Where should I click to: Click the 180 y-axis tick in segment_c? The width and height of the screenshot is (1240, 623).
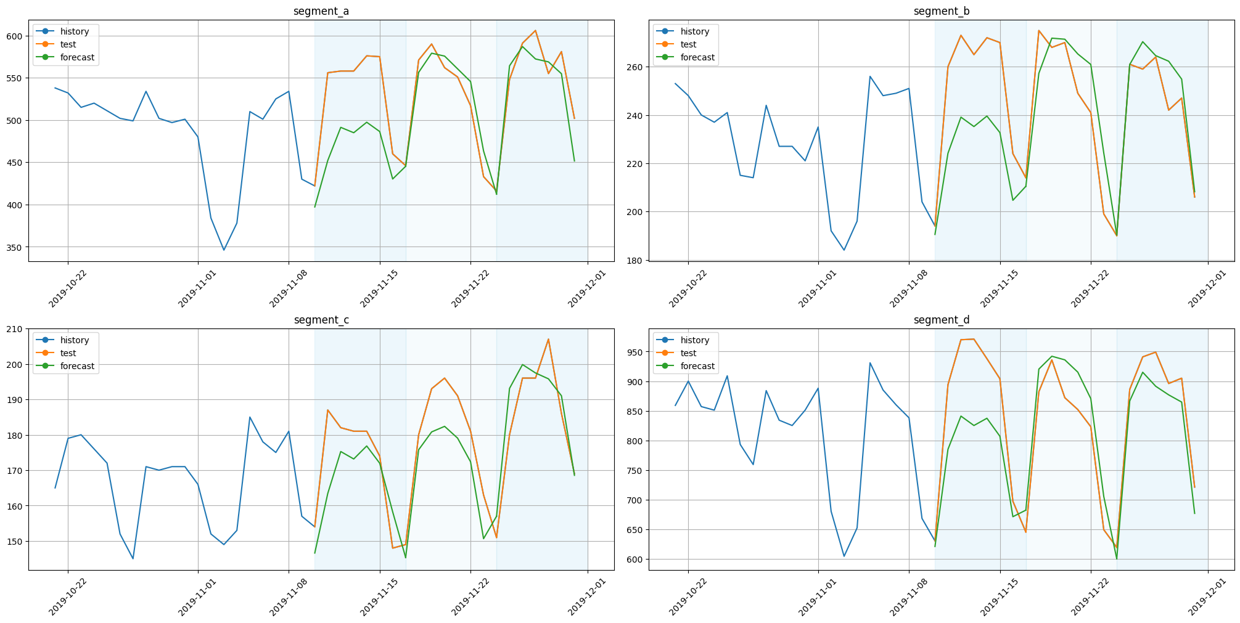click(x=15, y=435)
